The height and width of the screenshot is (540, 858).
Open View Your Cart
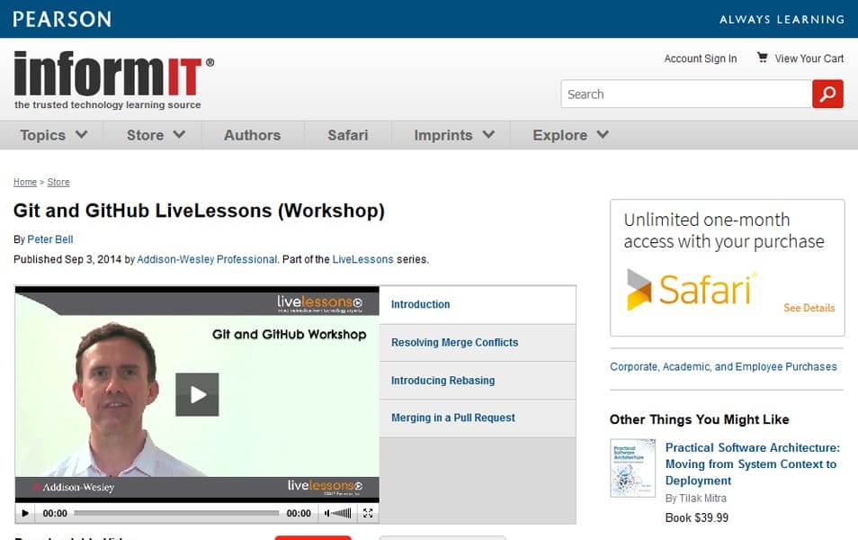click(x=807, y=58)
